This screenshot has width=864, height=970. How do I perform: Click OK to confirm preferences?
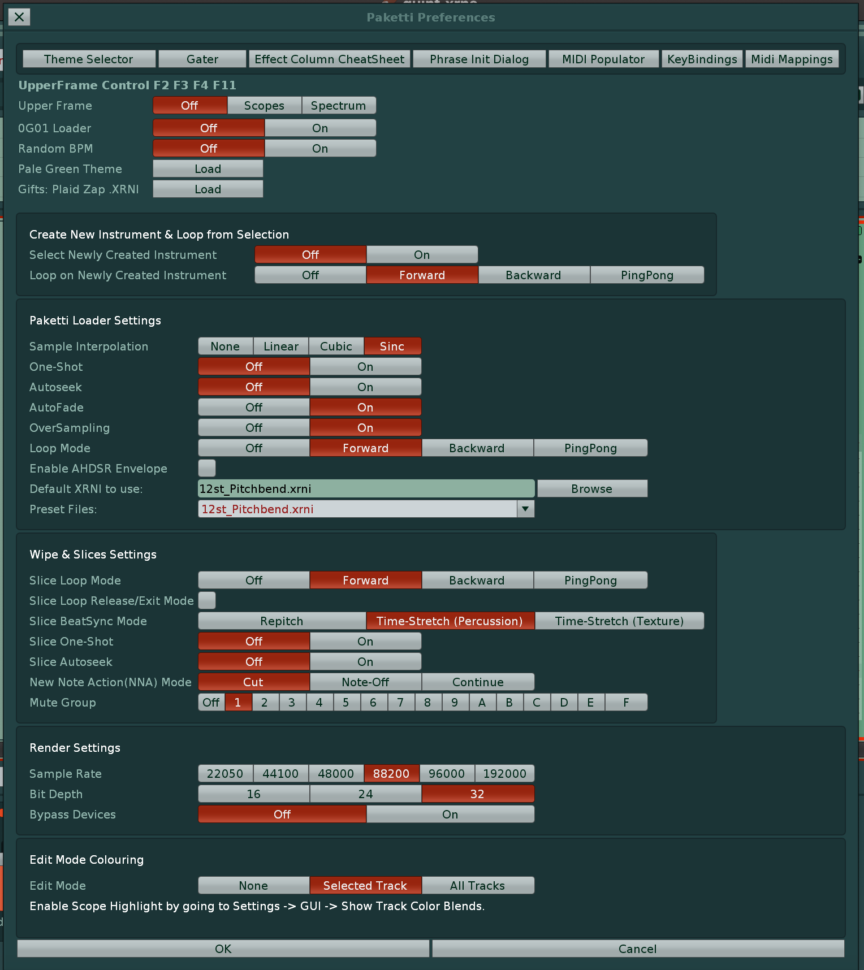(x=223, y=949)
